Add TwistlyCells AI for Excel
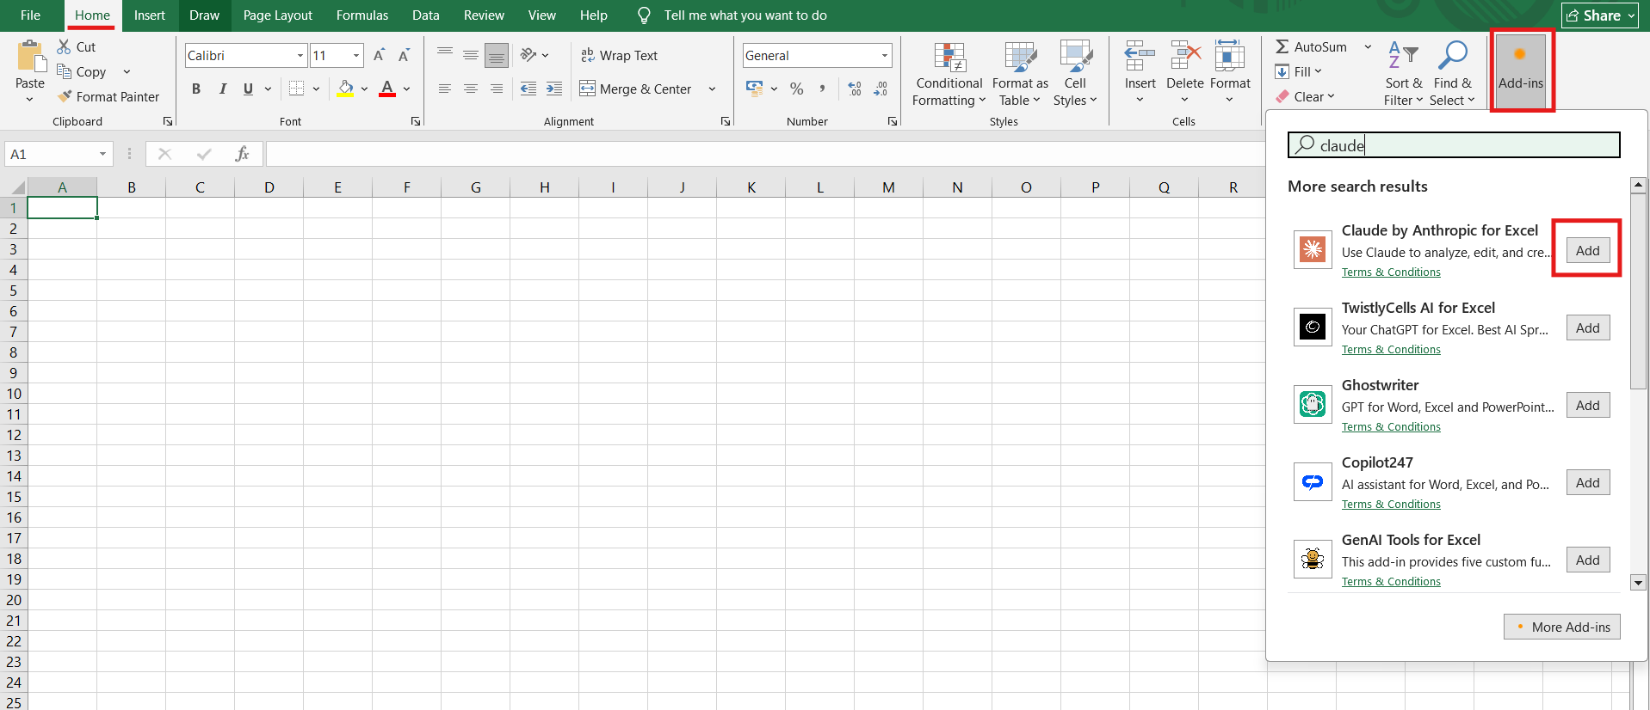 pyautogui.click(x=1588, y=327)
